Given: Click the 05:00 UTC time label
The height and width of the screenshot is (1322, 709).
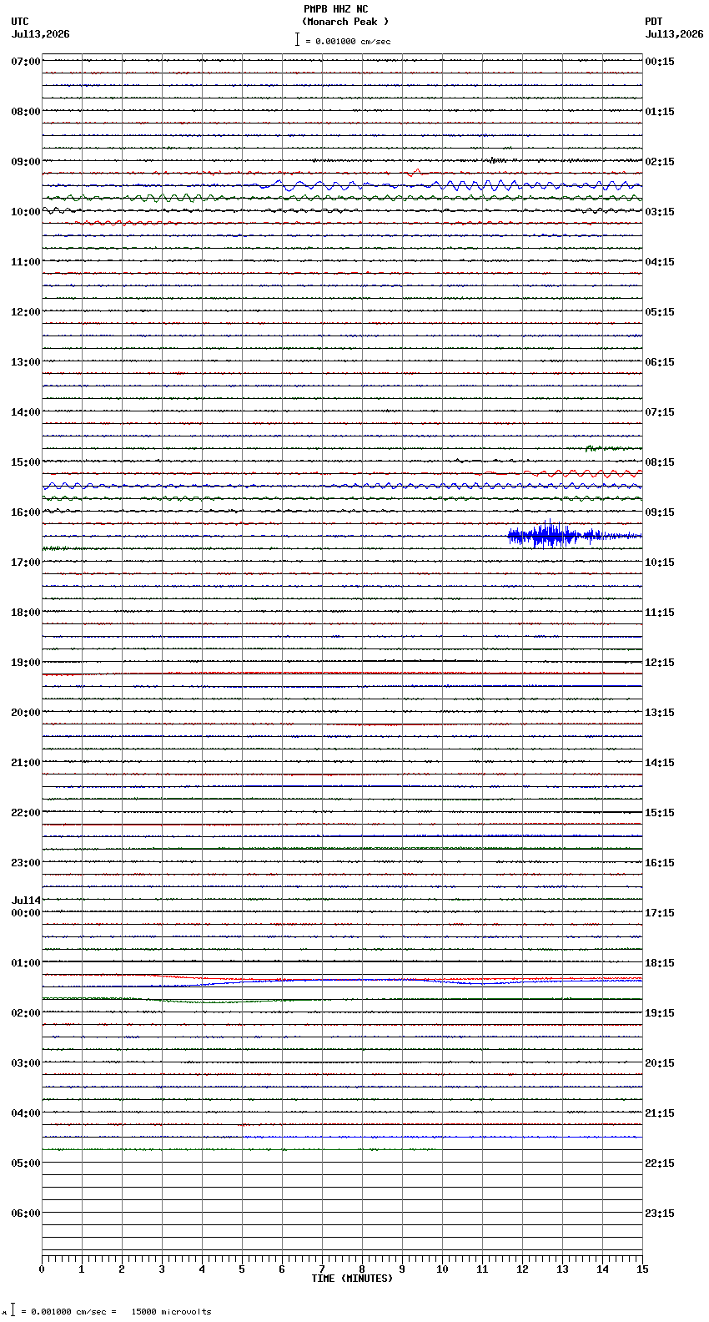Looking at the screenshot, I should click(x=26, y=1163).
